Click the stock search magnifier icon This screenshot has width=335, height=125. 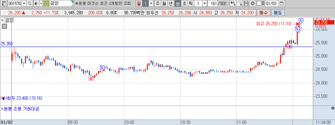point(30,3)
